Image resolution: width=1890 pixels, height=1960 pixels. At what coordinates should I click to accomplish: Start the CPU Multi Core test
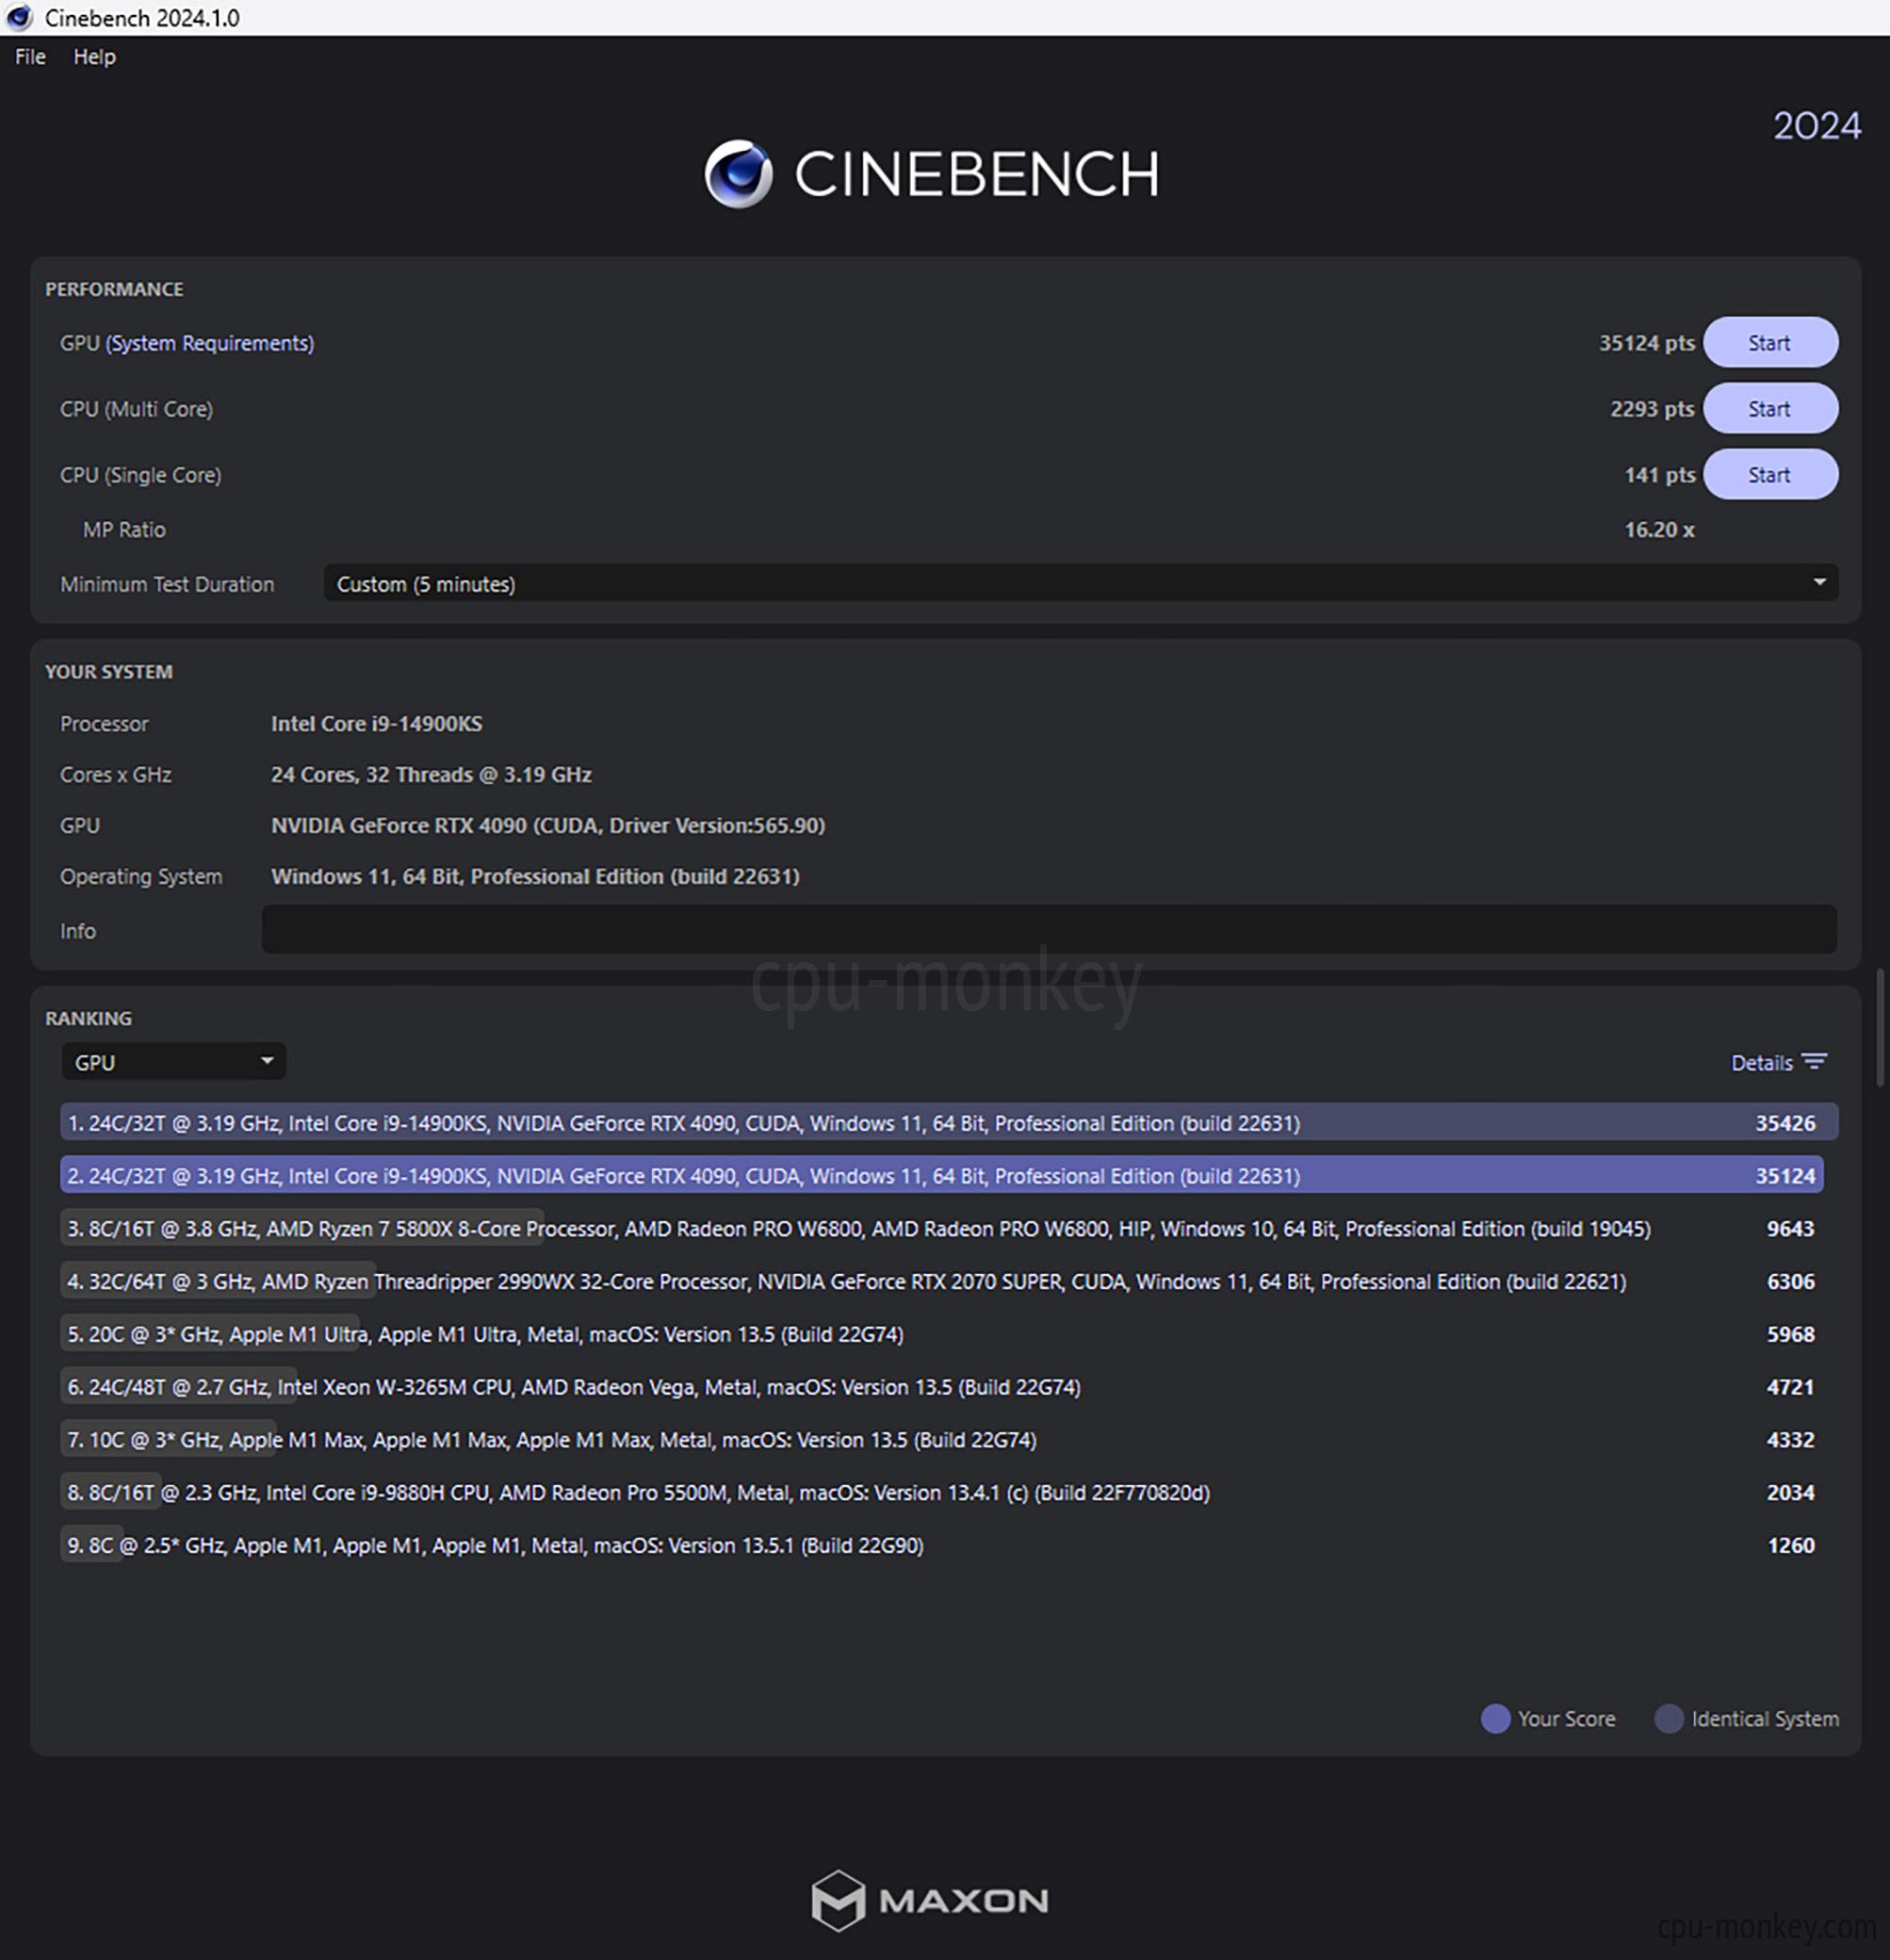(1769, 409)
